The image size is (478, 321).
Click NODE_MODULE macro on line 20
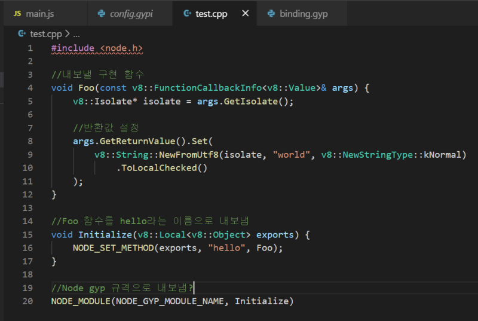pyautogui.click(x=81, y=302)
